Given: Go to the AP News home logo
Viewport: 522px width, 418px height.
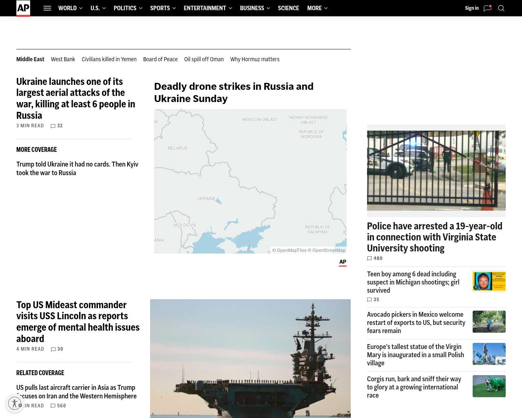Looking at the screenshot, I should pos(23,8).
